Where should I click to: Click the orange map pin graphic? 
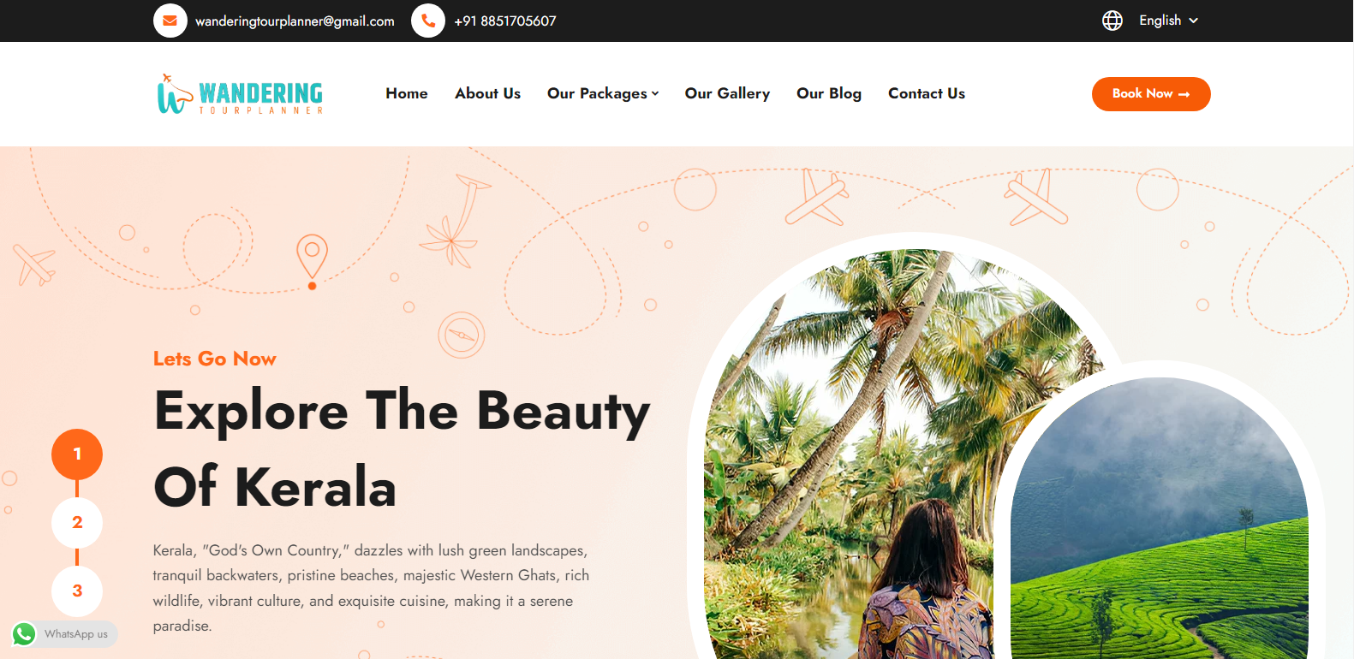pos(312,261)
